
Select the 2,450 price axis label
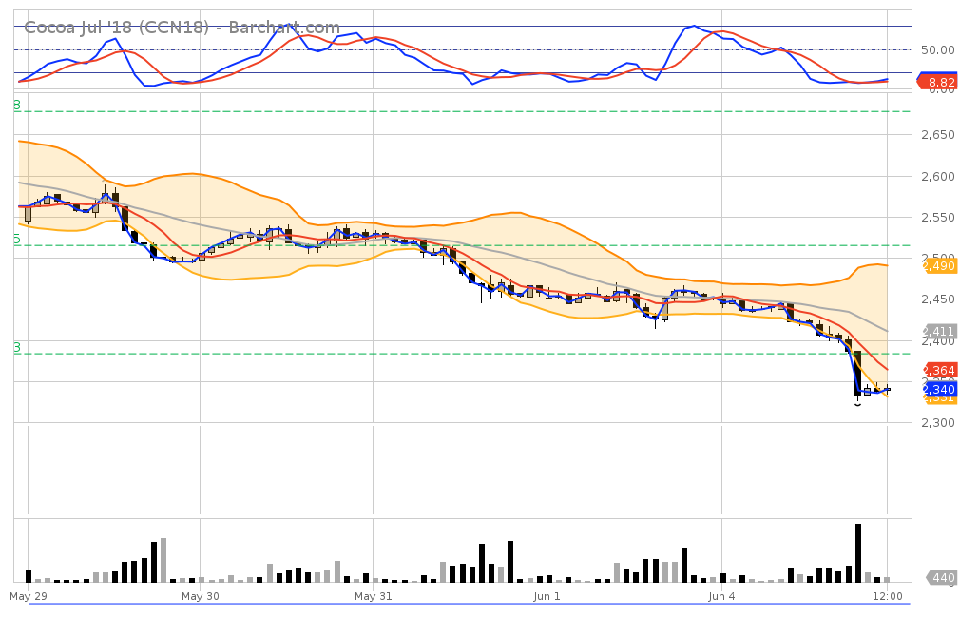(937, 299)
